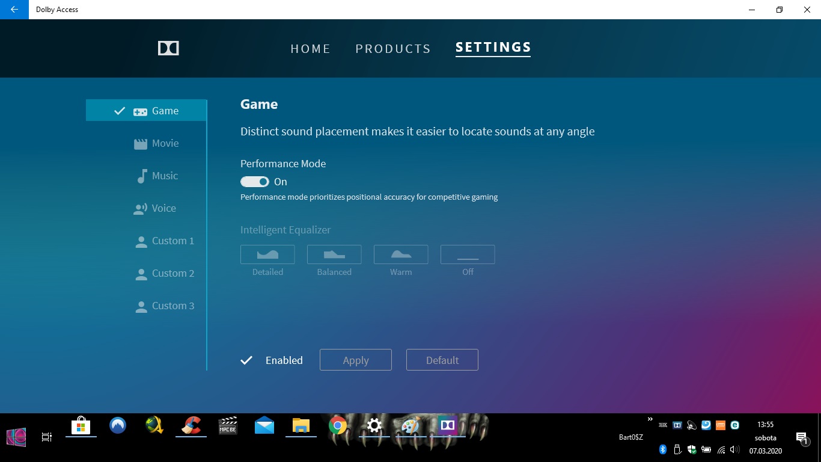Open Task View on taskbar
Screen dimensions: 821x462
click(x=47, y=437)
